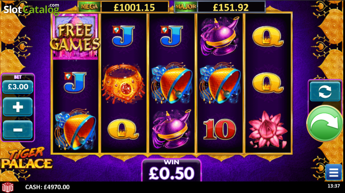345x193 pixels.
Task: Click the Cash £4970.00 balance text
Action: 47,187
